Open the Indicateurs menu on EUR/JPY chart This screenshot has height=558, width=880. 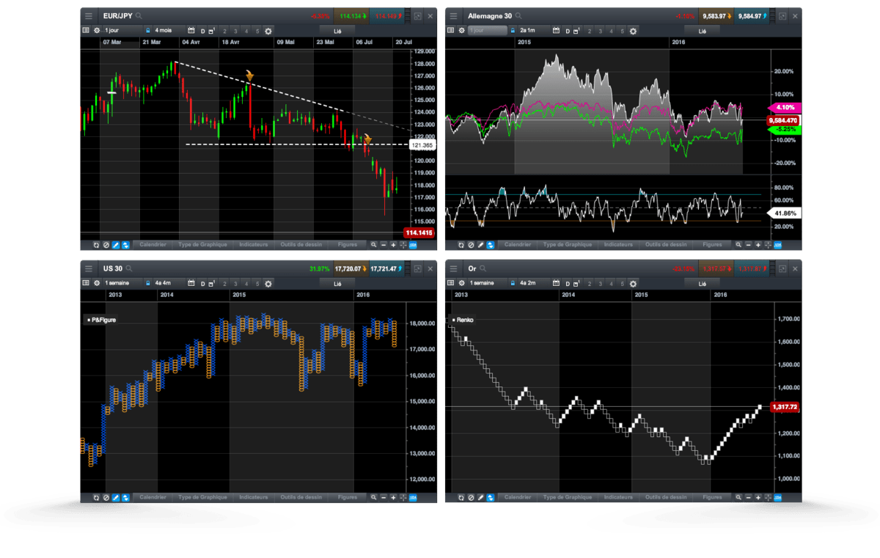254,245
